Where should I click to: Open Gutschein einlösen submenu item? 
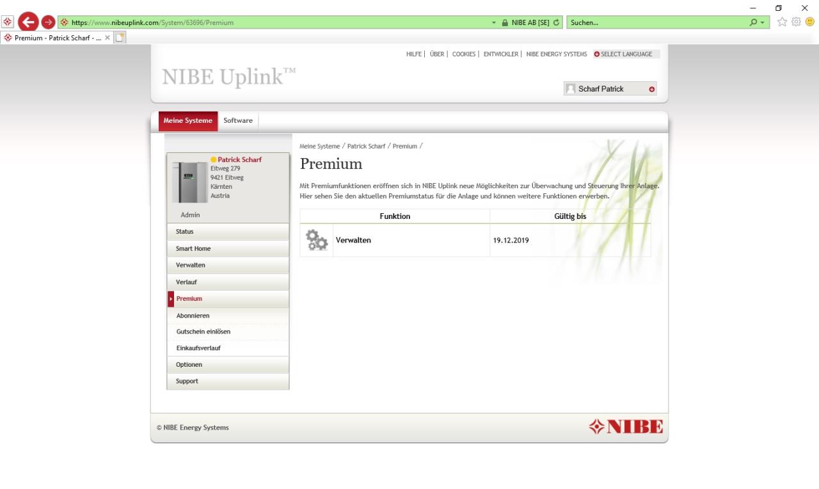coord(228,332)
